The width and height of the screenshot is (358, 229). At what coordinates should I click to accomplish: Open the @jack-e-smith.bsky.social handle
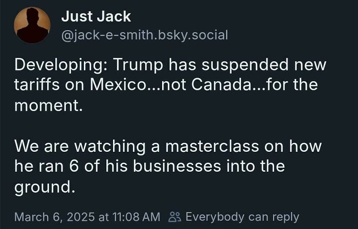[x=145, y=35]
